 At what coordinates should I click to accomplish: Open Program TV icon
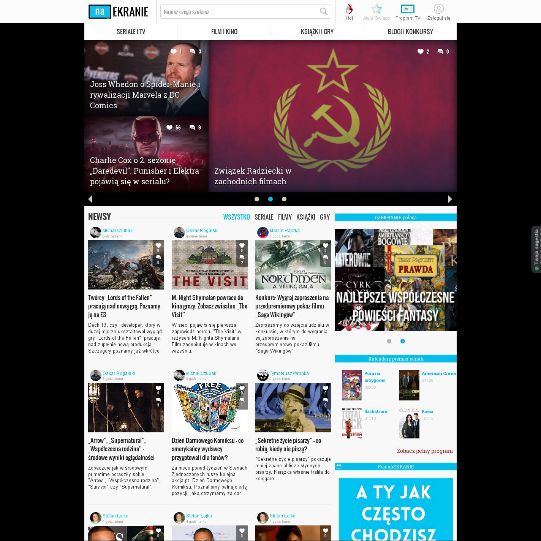[407, 9]
